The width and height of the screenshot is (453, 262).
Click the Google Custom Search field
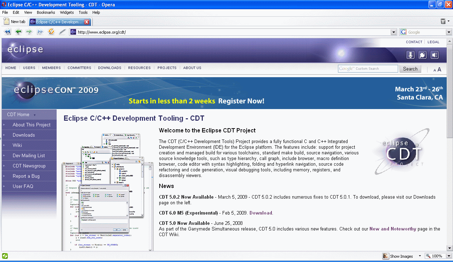click(x=368, y=69)
